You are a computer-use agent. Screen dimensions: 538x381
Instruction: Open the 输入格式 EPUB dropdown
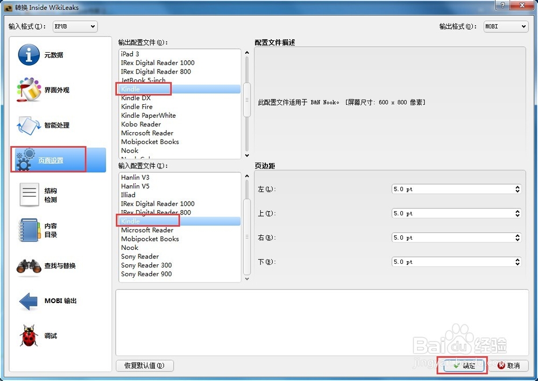pyautogui.click(x=75, y=26)
